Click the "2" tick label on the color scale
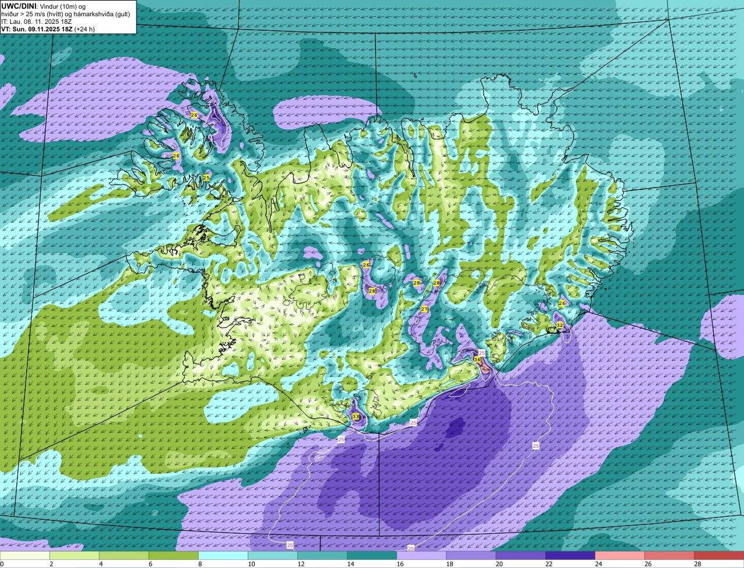Screen dimensions: 744x568 [51, 564]
